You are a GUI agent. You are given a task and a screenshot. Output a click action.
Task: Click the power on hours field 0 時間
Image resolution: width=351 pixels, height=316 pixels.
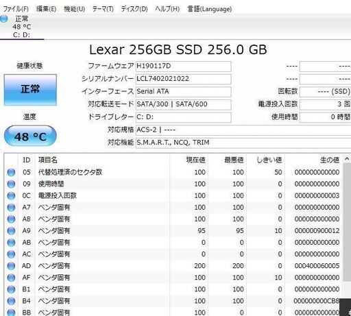pos(325,117)
